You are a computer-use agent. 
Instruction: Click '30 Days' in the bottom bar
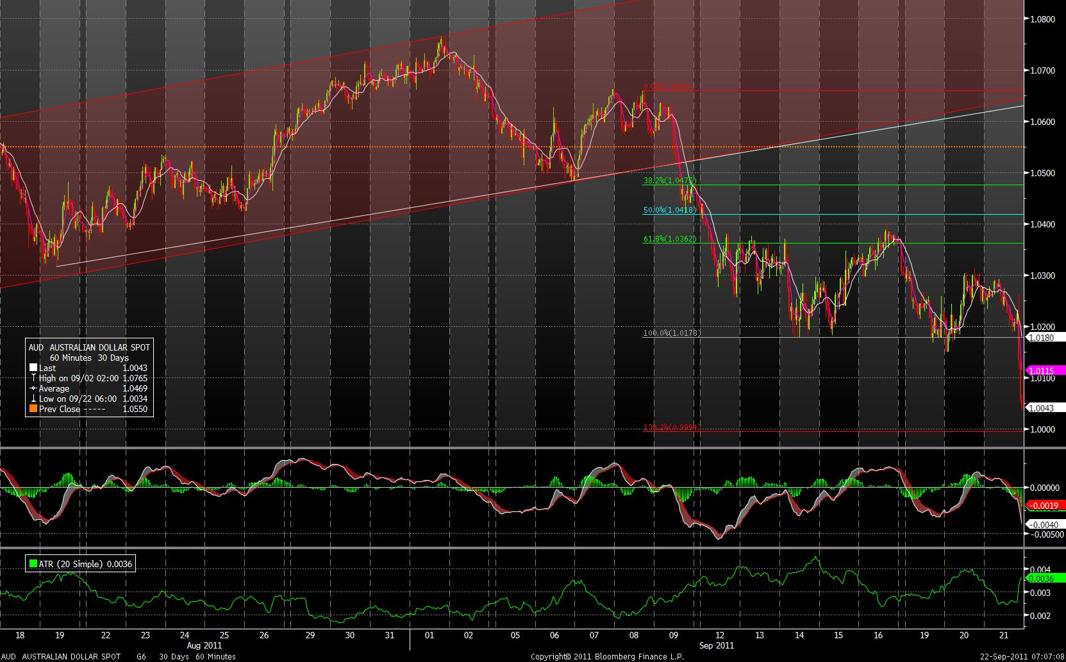[174, 657]
